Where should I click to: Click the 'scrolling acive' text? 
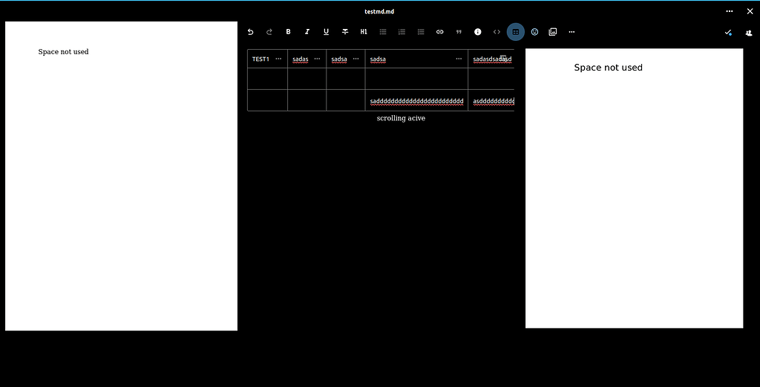[401, 118]
